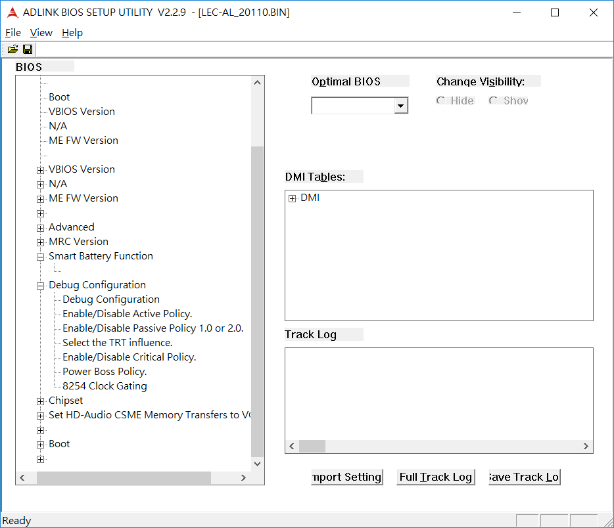Click inside the Track Log text area

click(438, 394)
